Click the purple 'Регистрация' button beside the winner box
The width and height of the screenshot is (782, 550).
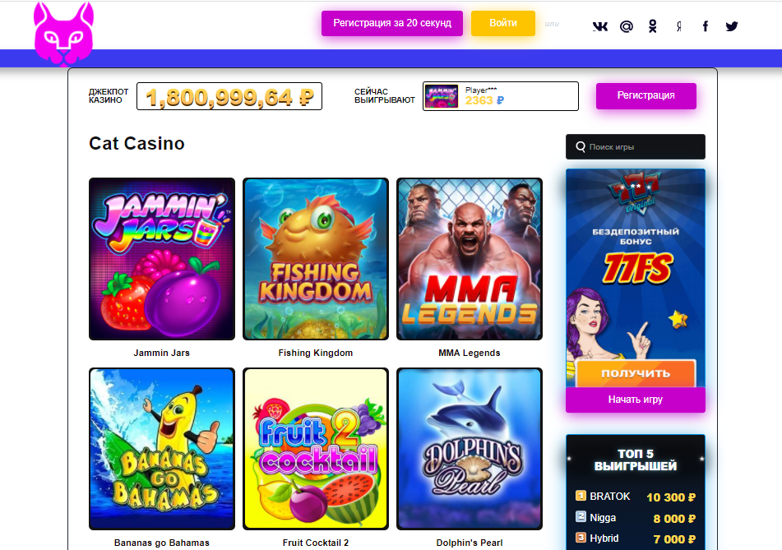645,95
